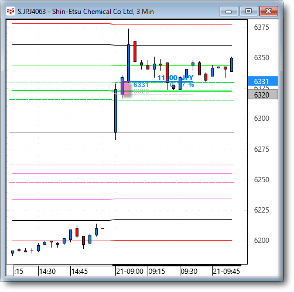The image size is (294, 292).
Task: Select the pink highlighted rectangle on chart
Action: pos(126,89)
